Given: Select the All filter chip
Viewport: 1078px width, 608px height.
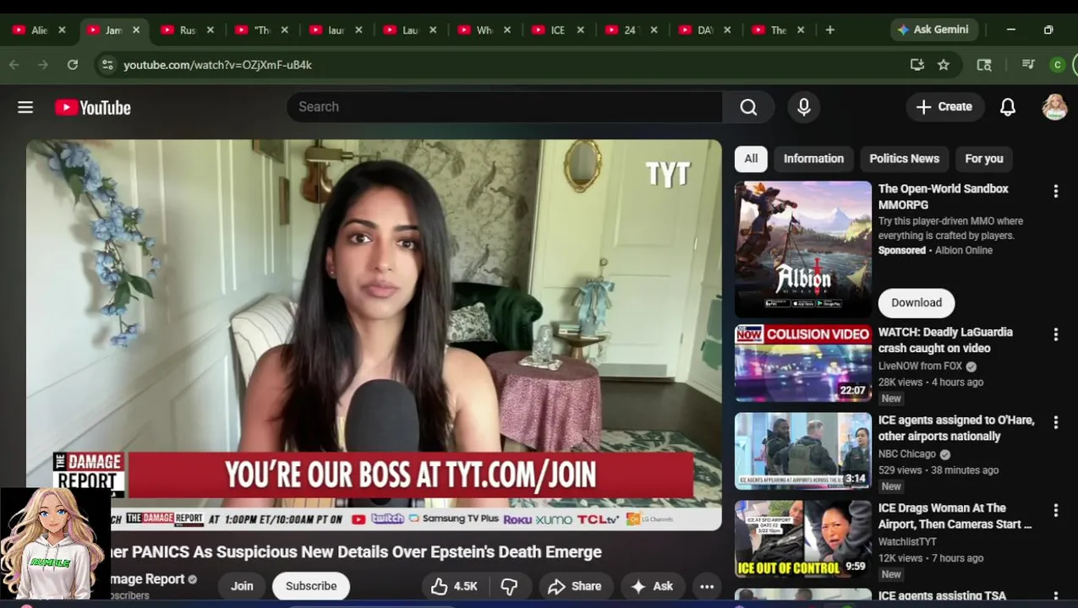Looking at the screenshot, I should click(751, 159).
